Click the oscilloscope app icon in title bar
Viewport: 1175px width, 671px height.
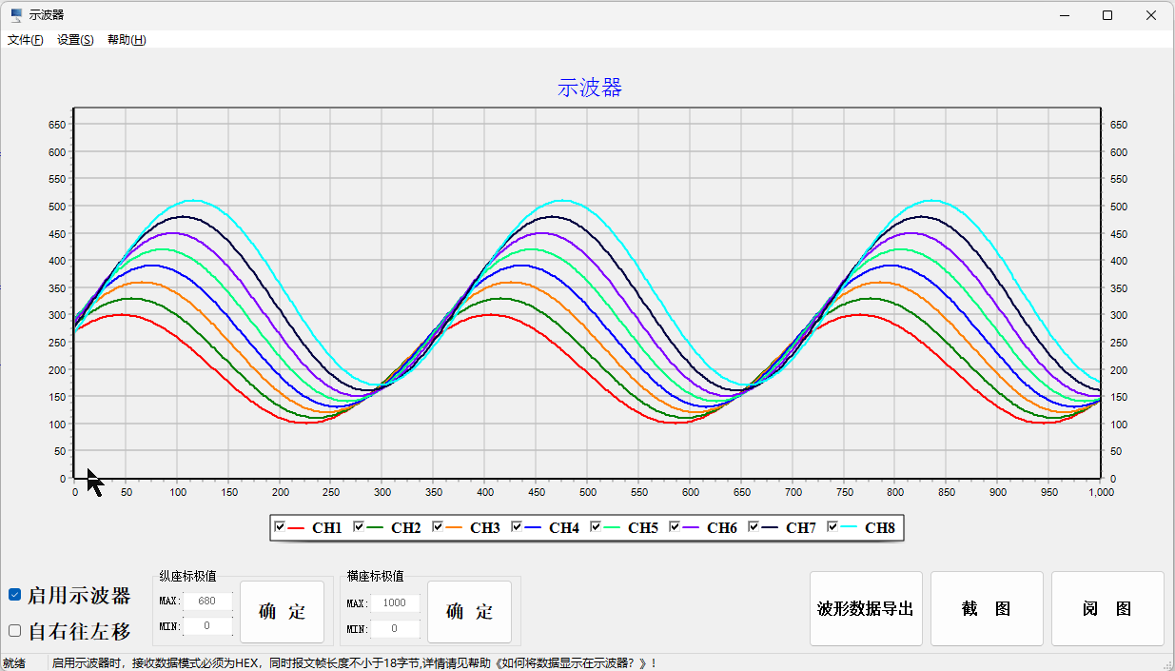16,15
